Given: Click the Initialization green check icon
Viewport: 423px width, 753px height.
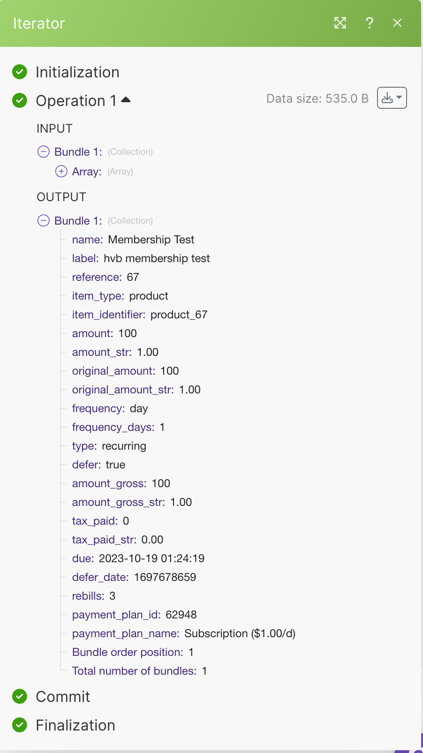Looking at the screenshot, I should click(x=20, y=72).
